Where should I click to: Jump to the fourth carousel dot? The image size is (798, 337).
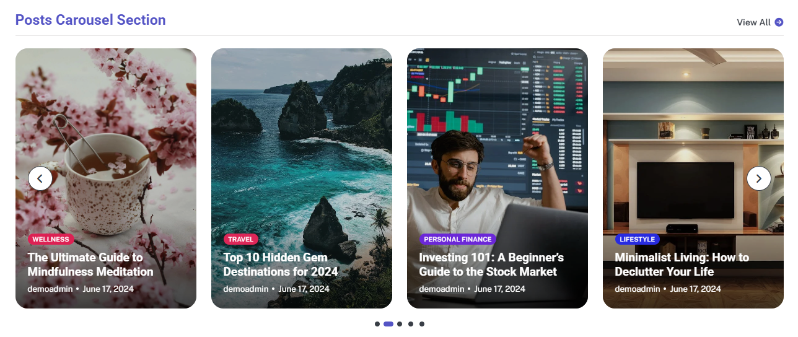tap(411, 324)
